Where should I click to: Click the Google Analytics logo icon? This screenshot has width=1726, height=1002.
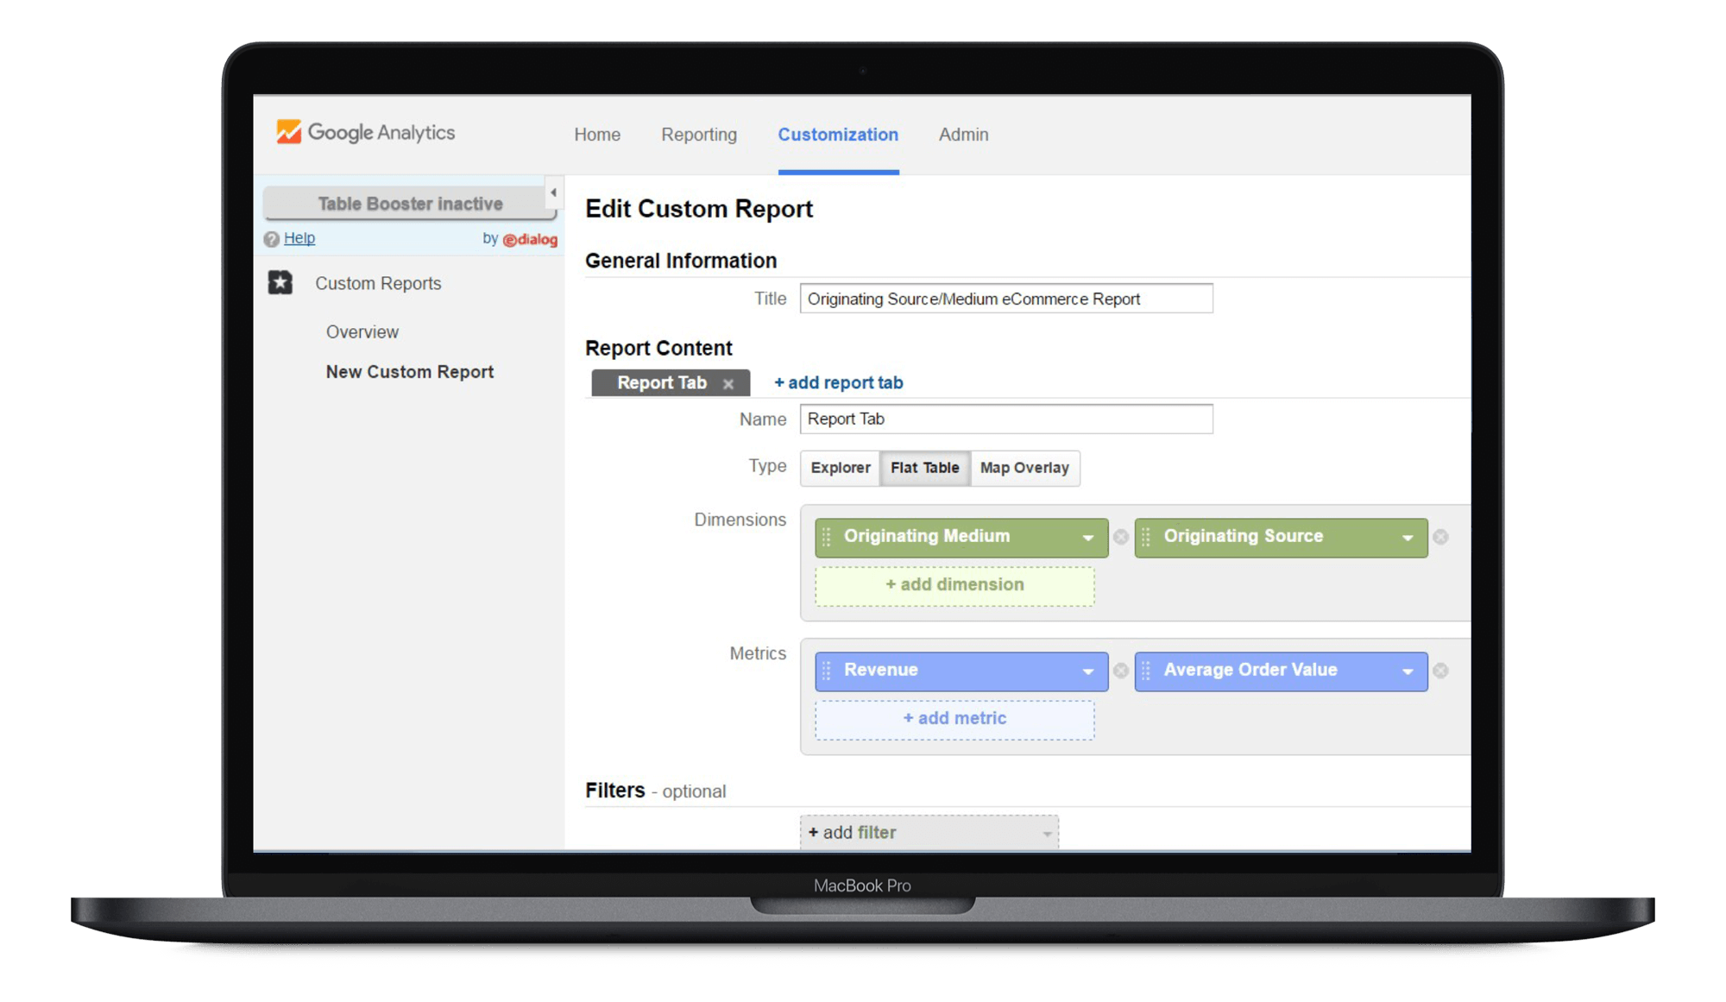pos(288,132)
